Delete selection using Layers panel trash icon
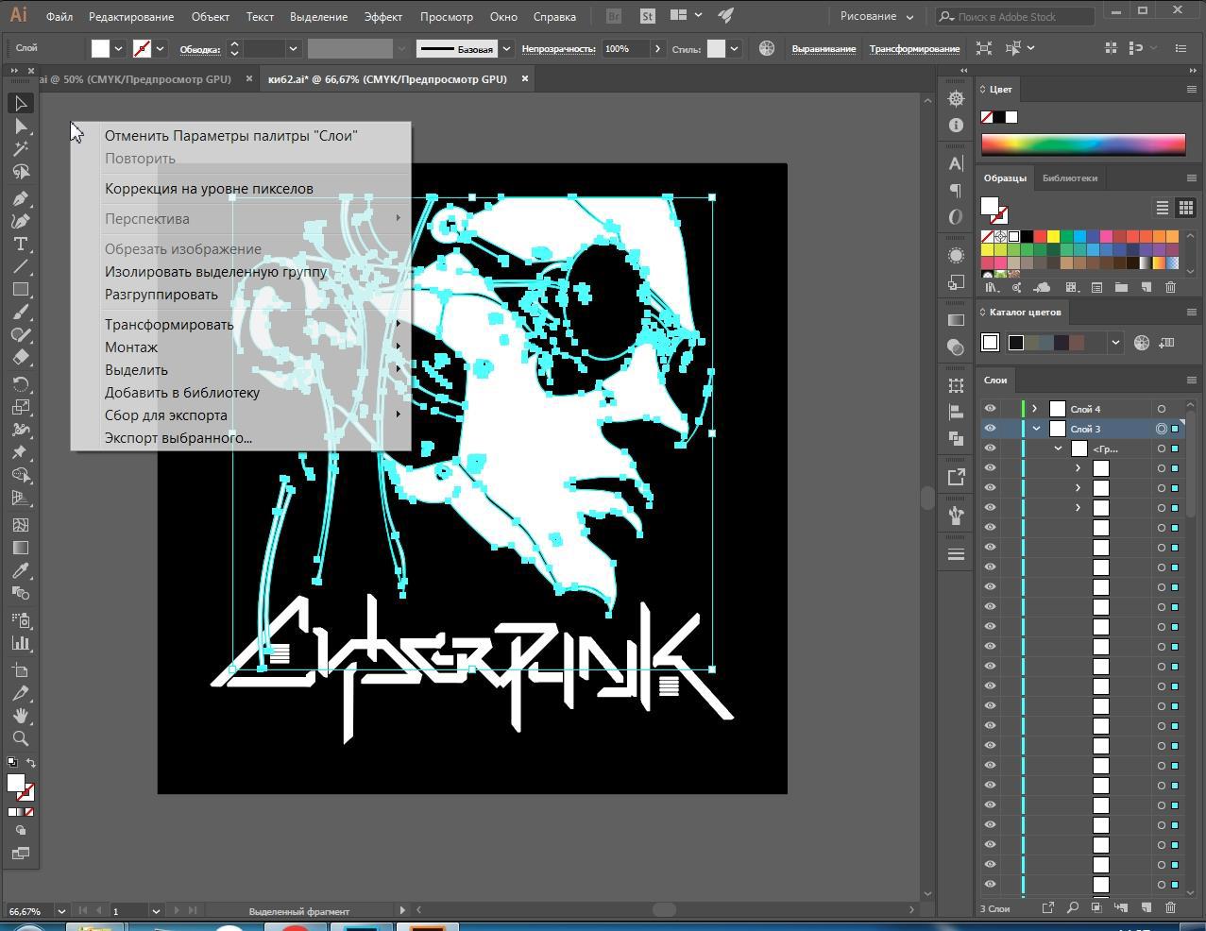 (1170, 907)
